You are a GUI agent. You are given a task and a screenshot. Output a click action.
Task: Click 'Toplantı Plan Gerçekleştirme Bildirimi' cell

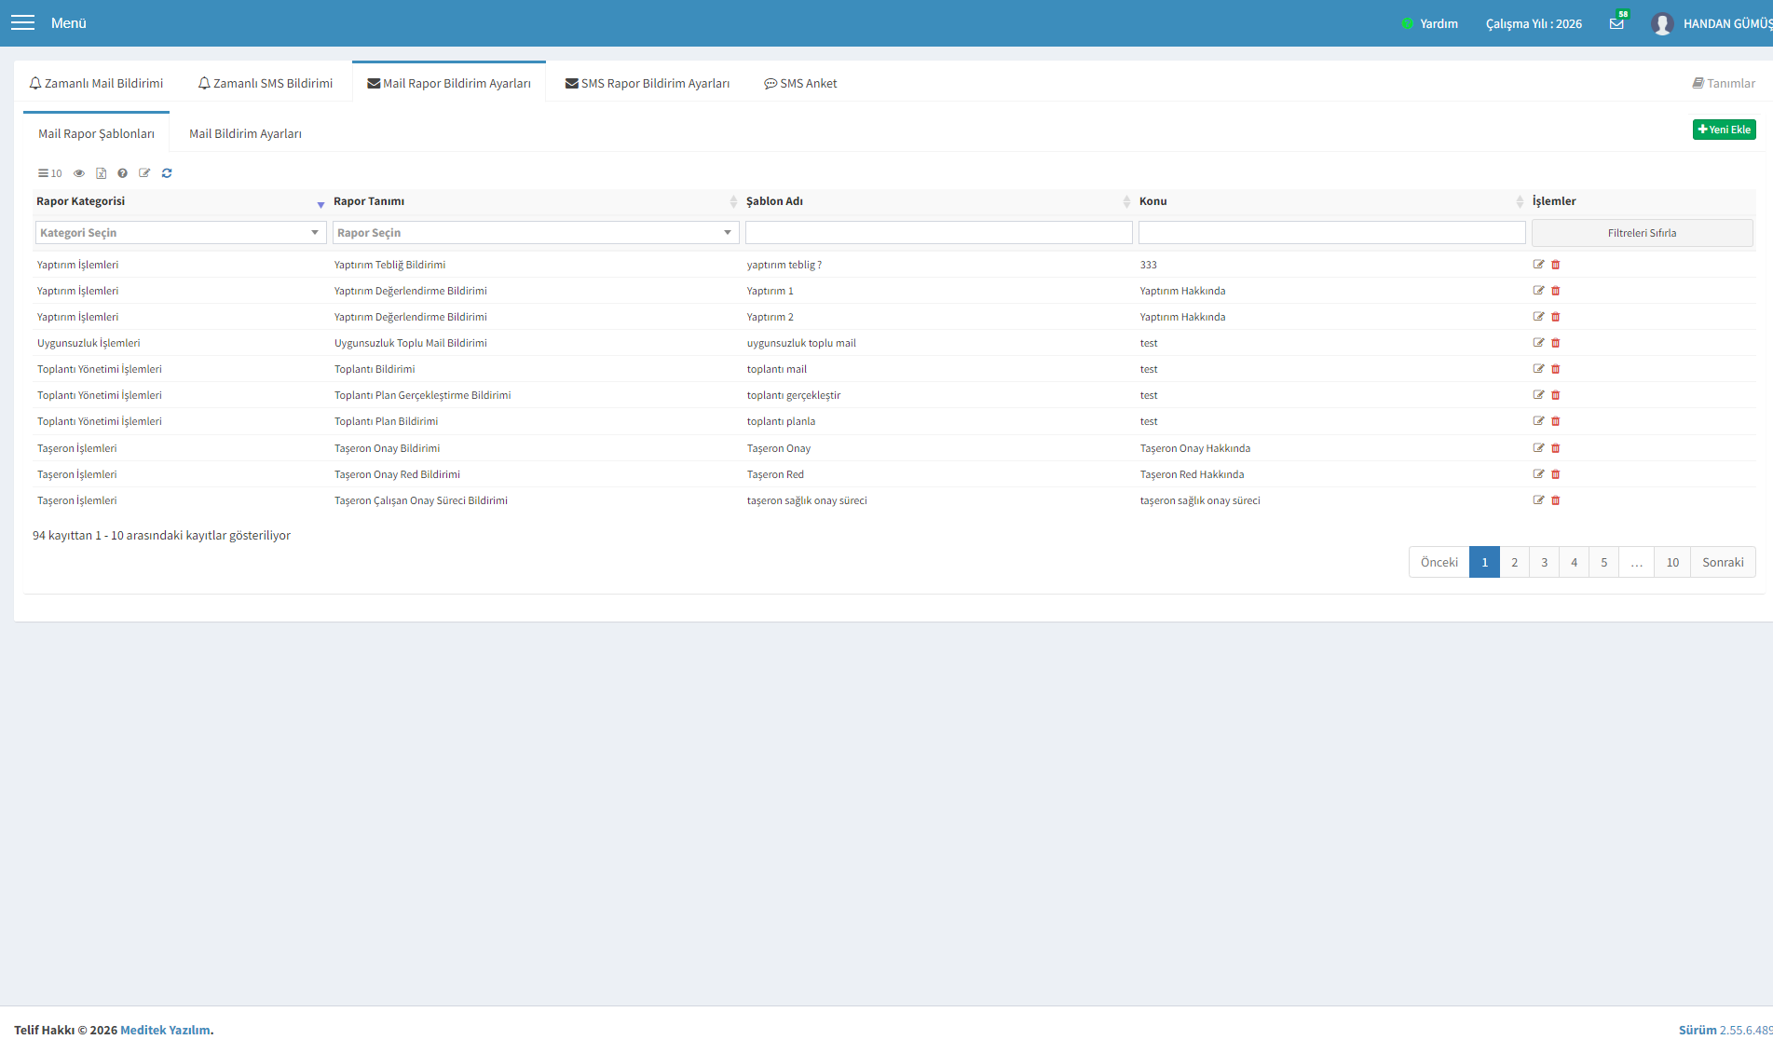422,395
